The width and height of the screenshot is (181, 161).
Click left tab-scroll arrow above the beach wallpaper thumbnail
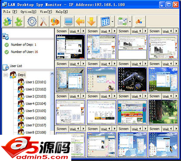[x=109, y=63]
